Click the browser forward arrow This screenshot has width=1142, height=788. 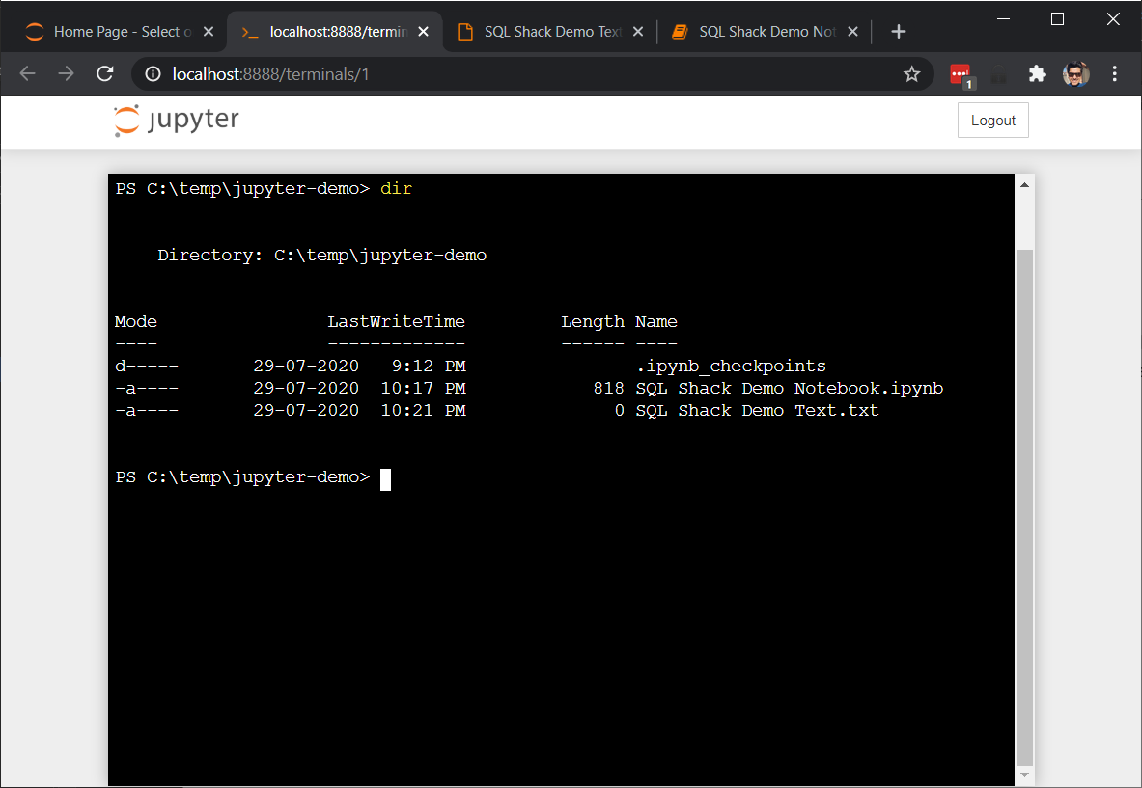(65, 73)
